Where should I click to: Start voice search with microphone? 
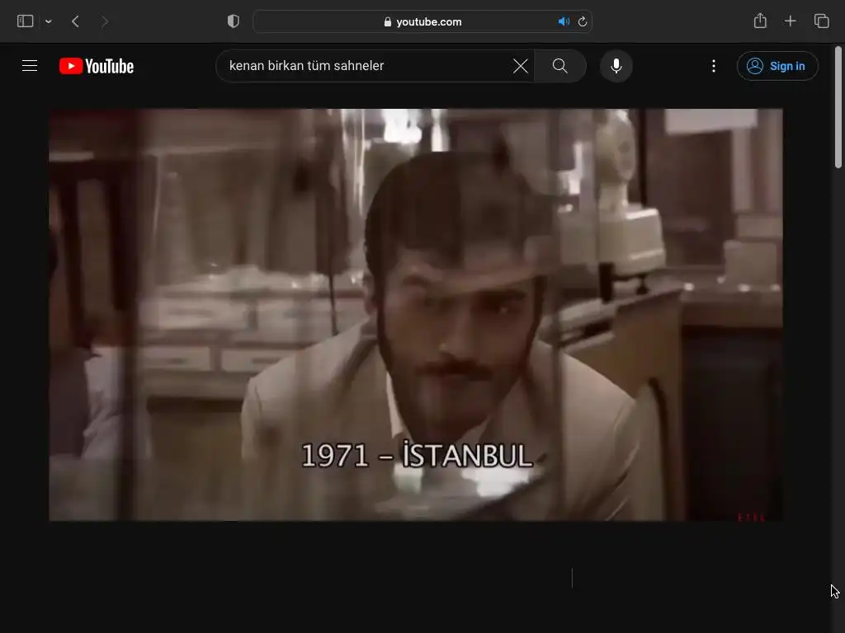(616, 66)
